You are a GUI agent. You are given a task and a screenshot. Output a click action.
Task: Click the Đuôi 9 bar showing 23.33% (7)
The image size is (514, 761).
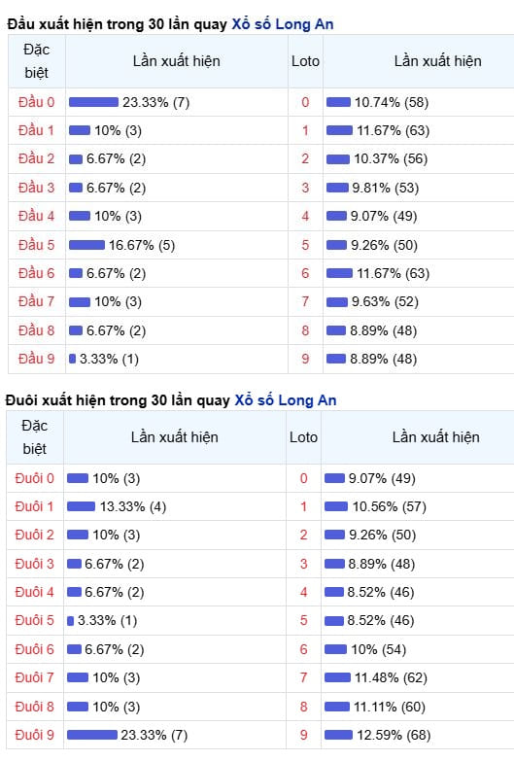92,735
